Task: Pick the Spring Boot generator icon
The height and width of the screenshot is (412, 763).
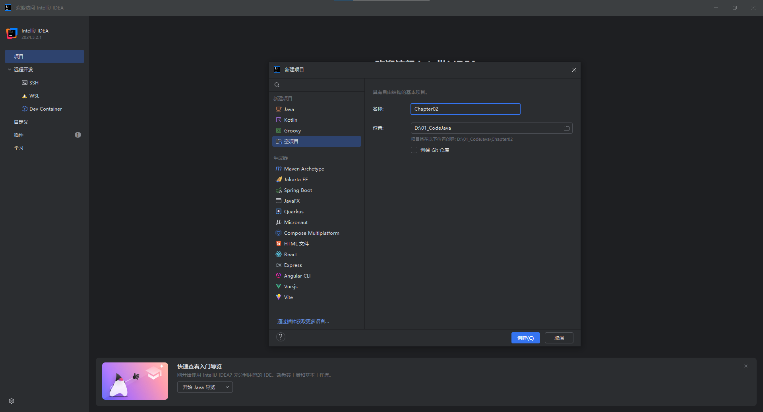Action: (279, 190)
